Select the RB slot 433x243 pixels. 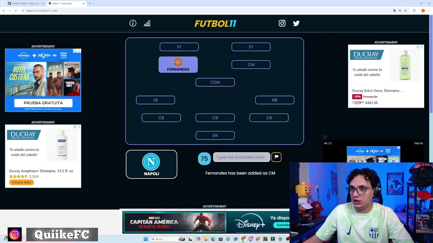(x=275, y=100)
